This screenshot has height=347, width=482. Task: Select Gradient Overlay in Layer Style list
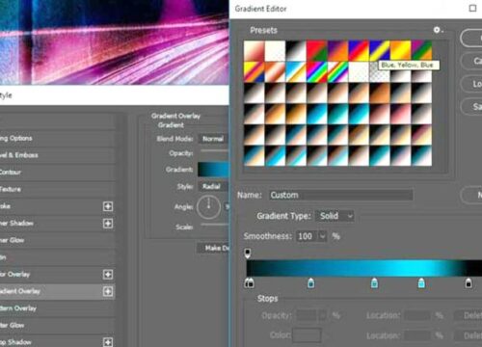(57, 291)
